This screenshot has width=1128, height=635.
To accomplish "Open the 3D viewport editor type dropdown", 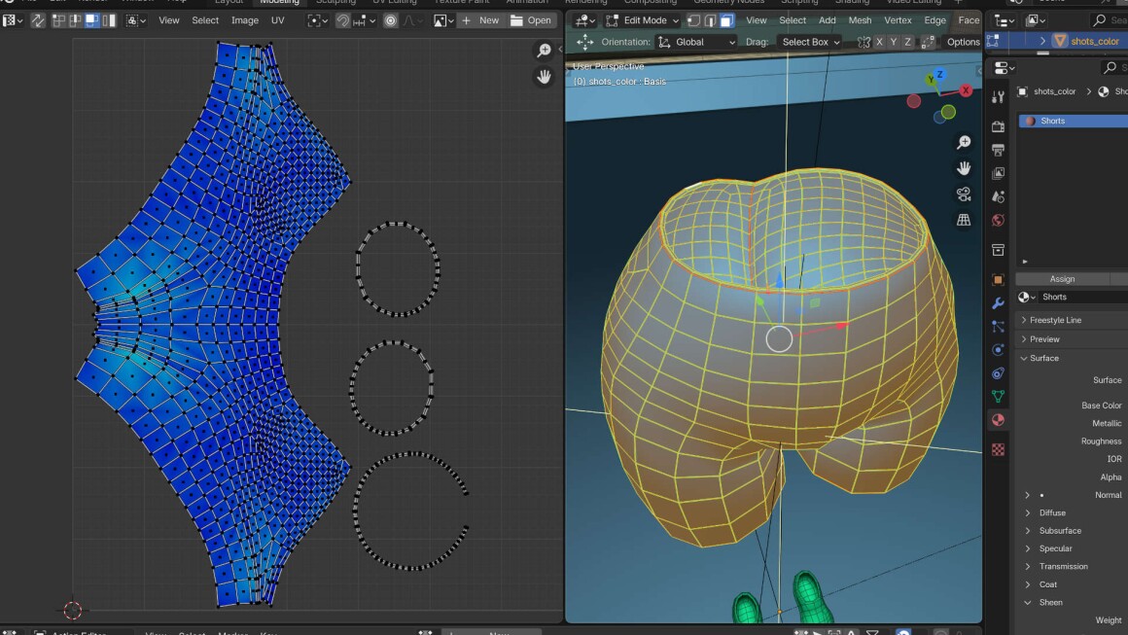I will [583, 20].
